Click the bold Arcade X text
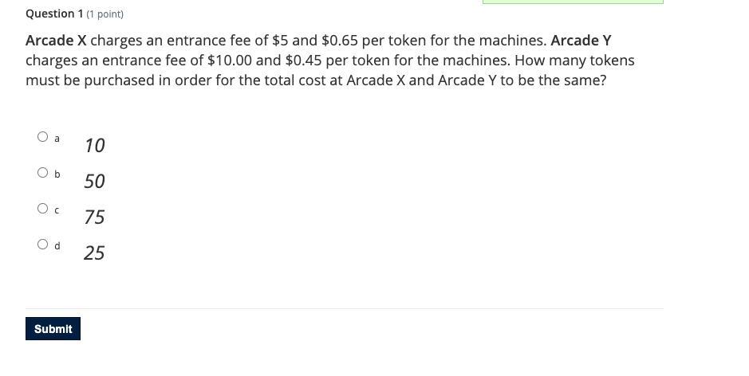 [x=56, y=41]
